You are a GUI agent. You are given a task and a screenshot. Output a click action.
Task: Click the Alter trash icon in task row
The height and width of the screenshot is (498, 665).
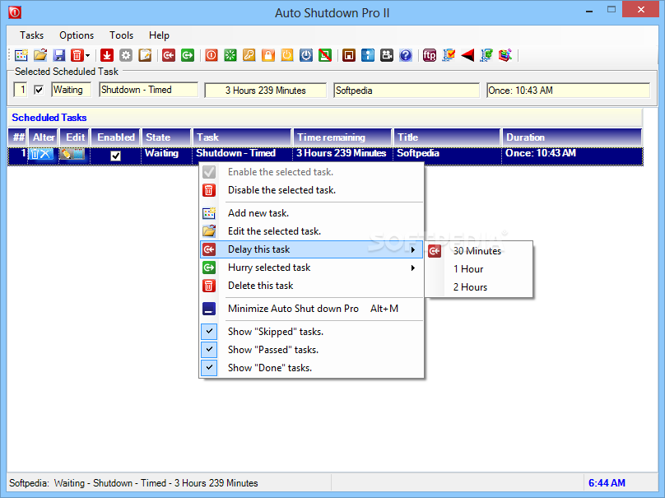click(41, 154)
